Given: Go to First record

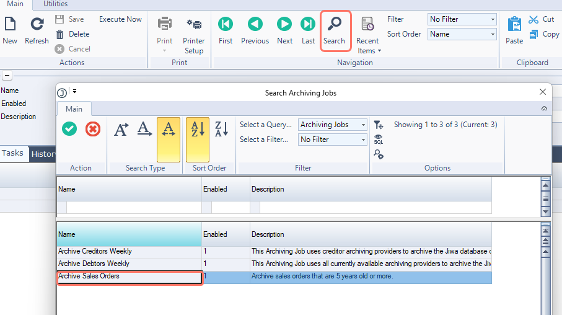Looking at the screenshot, I should pyautogui.click(x=226, y=31).
